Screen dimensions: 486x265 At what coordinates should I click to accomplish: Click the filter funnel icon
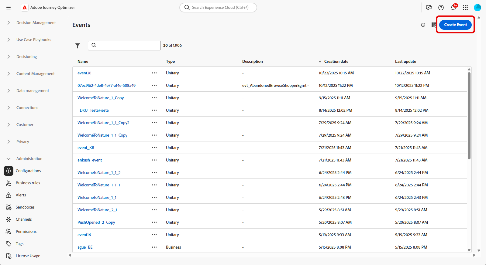pyautogui.click(x=78, y=46)
